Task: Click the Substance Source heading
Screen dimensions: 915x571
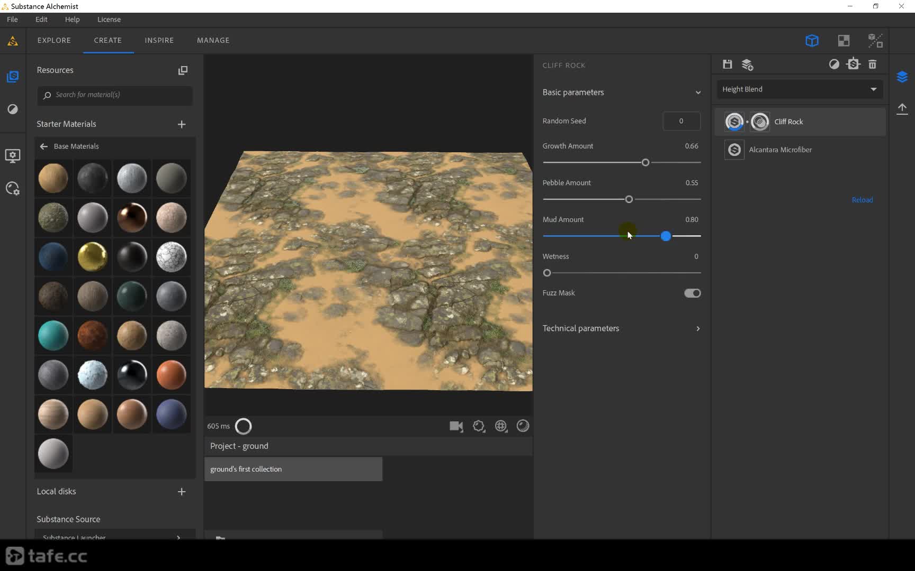Action: [68, 520]
